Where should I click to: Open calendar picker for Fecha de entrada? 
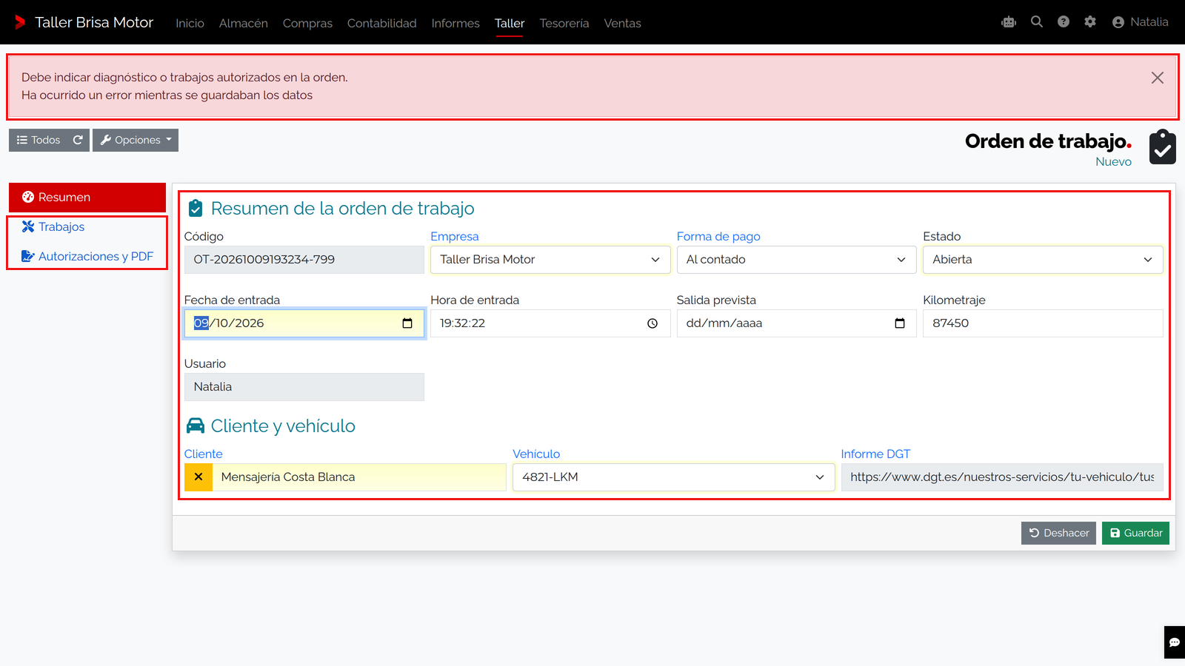(407, 323)
